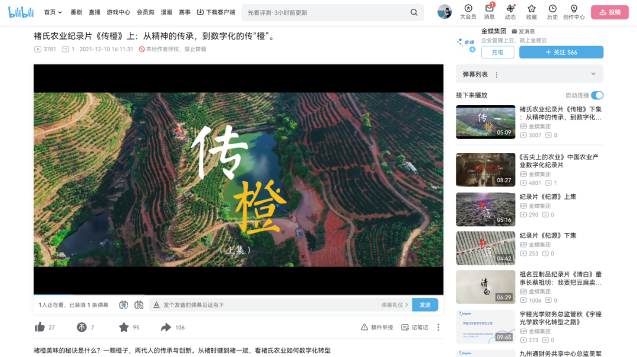Give a coin to the video

(81, 327)
